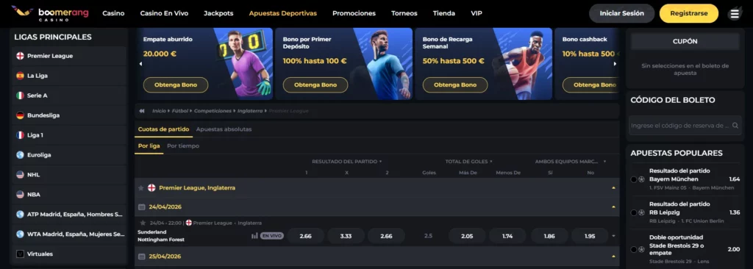Click the globe icon beside ATP Madrid
Screen dimensions: 753x269
(x=20, y=214)
